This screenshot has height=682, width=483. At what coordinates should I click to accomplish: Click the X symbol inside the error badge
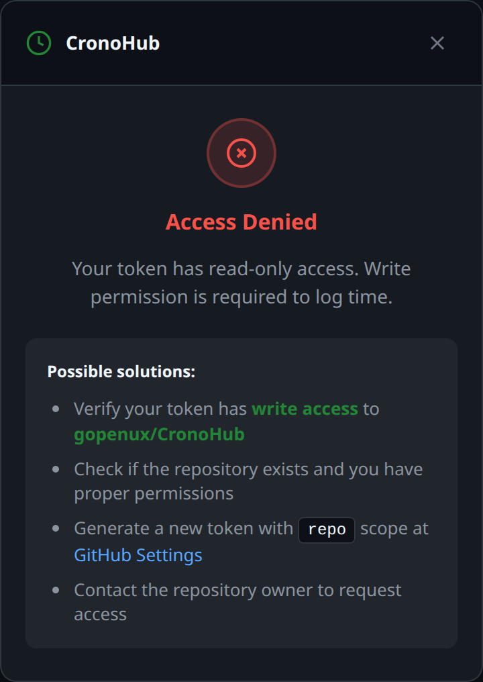pyautogui.click(x=241, y=152)
